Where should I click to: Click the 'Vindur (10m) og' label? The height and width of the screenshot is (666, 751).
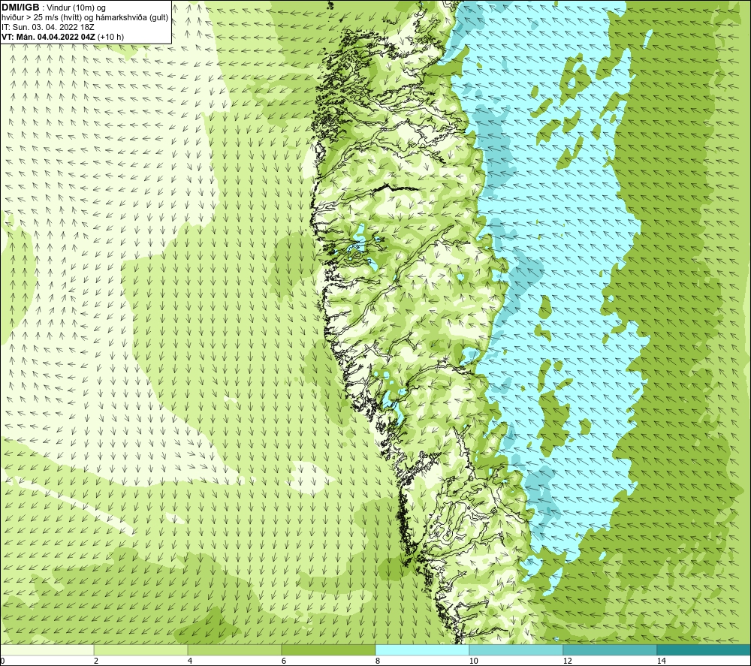coord(77,8)
